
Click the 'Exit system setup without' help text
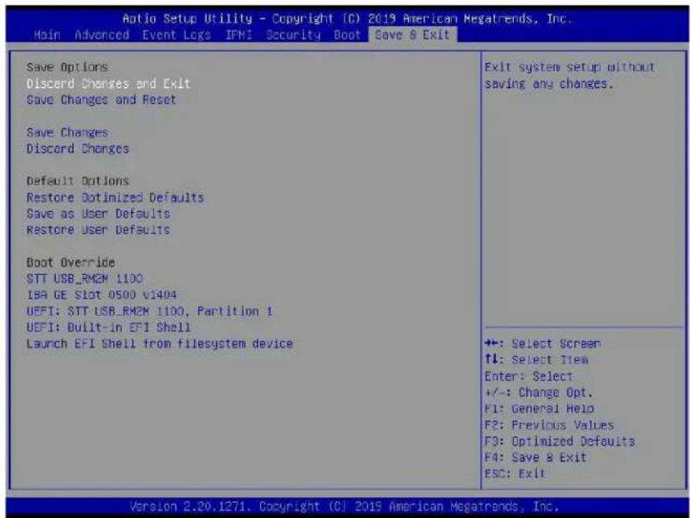click(570, 68)
